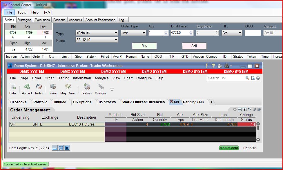Open the Chart menu in TWS
Screen dimensions: 283x170
pyautogui.click(x=128, y=78)
